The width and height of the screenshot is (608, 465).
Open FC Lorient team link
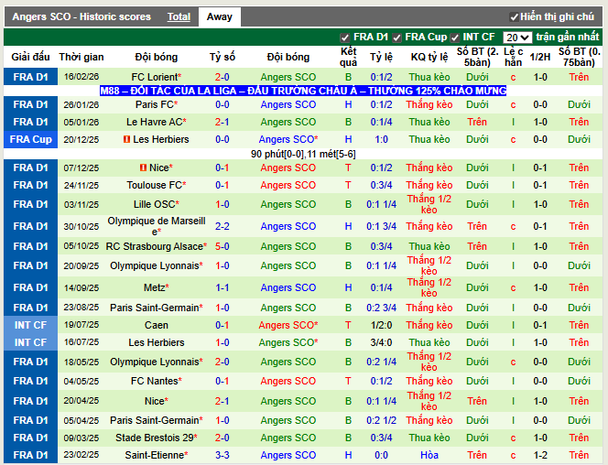(x=157, y=77)
